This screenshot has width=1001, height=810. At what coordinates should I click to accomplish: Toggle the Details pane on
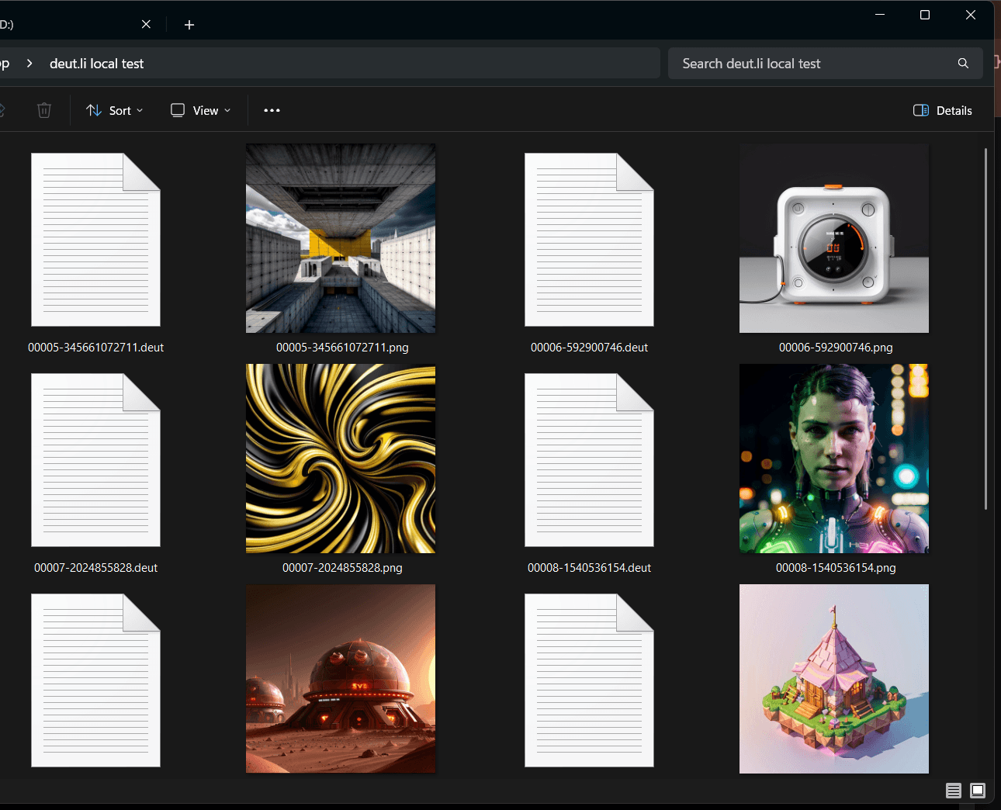click(942, 110)
